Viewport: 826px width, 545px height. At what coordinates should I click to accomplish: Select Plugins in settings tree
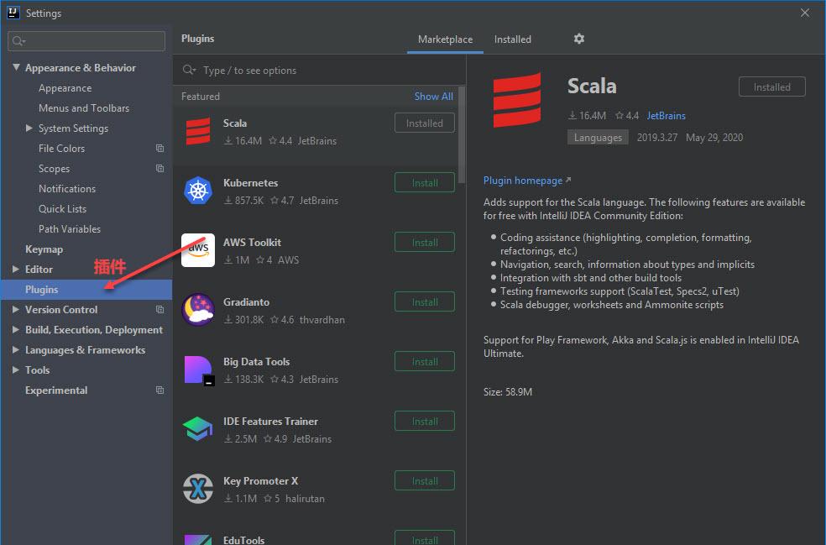pos(86,290)
